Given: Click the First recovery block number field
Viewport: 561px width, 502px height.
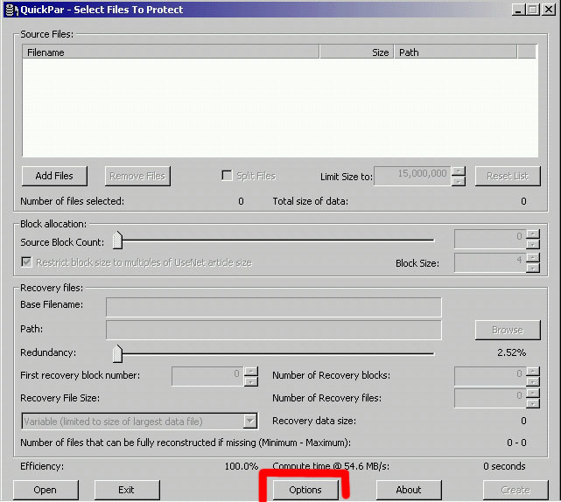Looking at the screenshot, I should point(207,376).
